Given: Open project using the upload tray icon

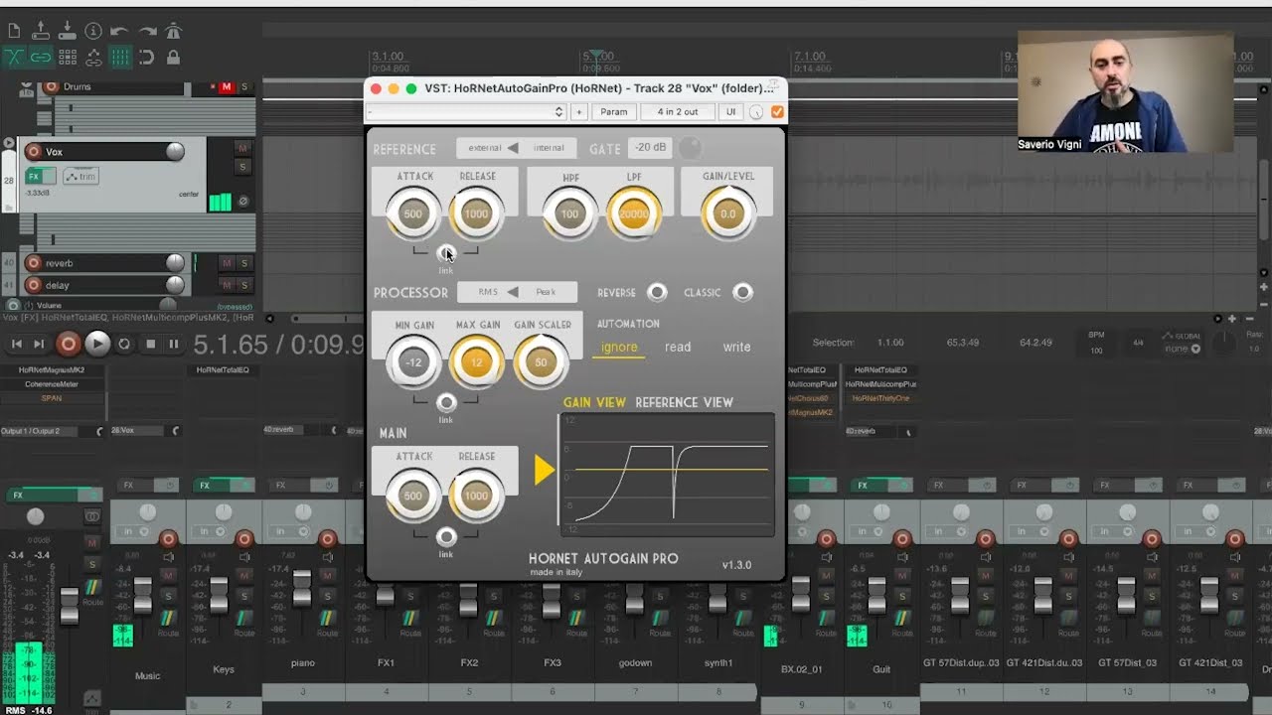Looking at the screenshot, I should point(41,31).
